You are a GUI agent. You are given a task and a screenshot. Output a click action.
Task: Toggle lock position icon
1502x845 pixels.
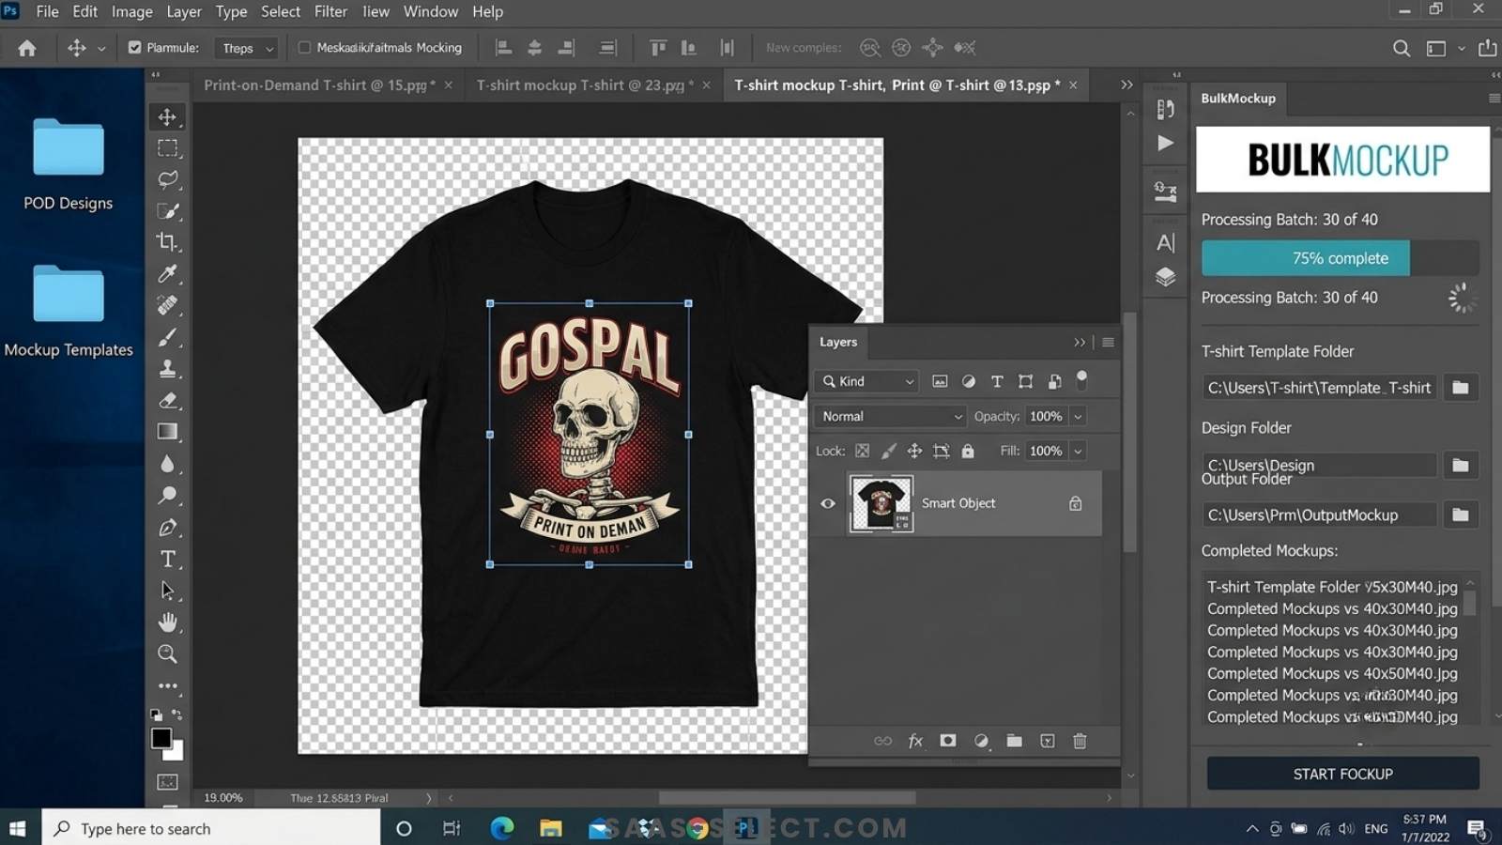click(914, 451)
